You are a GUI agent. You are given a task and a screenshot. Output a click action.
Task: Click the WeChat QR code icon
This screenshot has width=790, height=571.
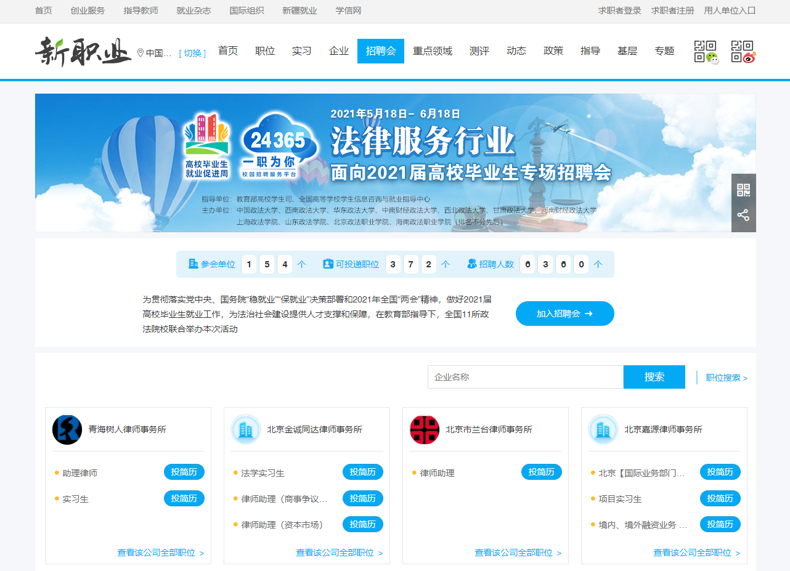tap(706, 52)
